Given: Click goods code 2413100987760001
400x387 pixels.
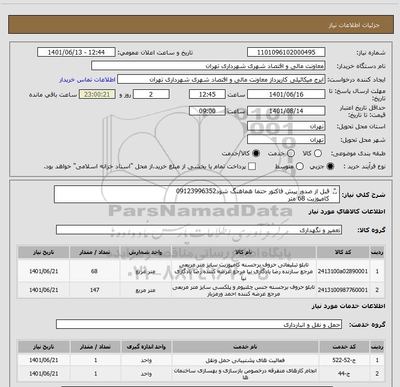Looking at the screenshot, I should point(343,290).
